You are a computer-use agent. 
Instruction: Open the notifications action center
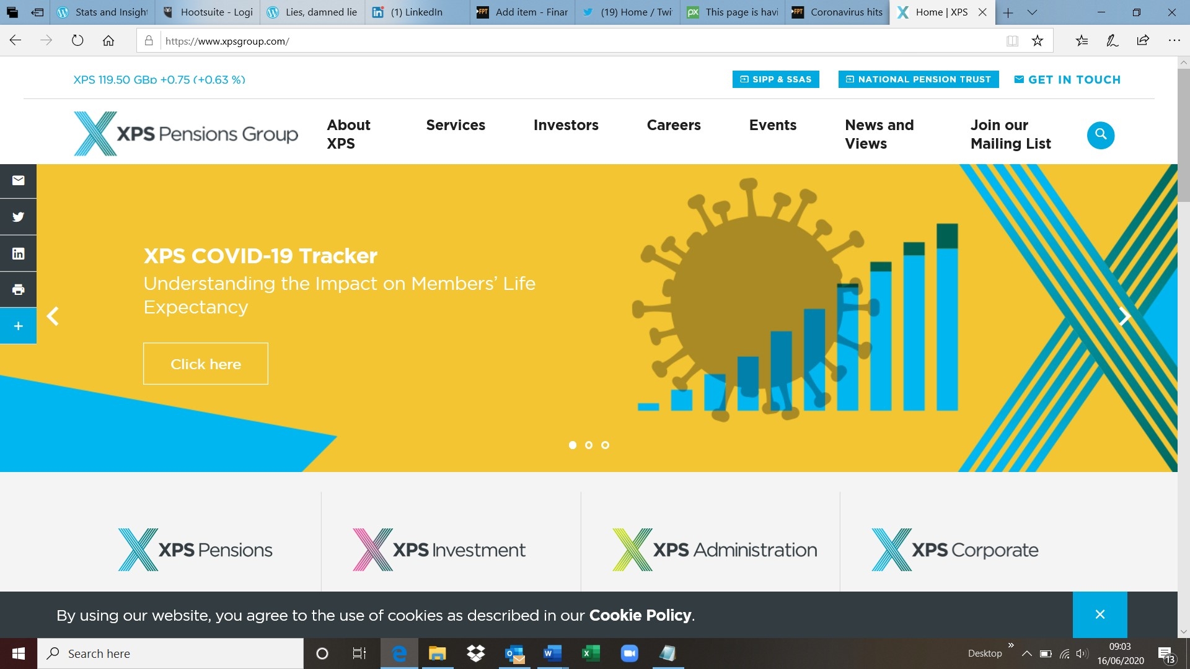1166,654
